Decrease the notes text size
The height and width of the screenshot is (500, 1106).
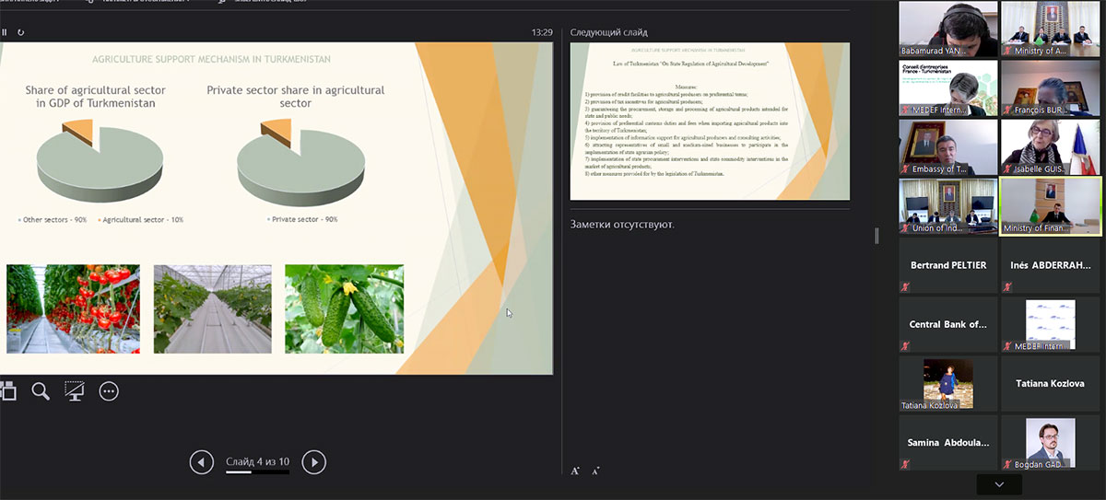pos(595,471)
